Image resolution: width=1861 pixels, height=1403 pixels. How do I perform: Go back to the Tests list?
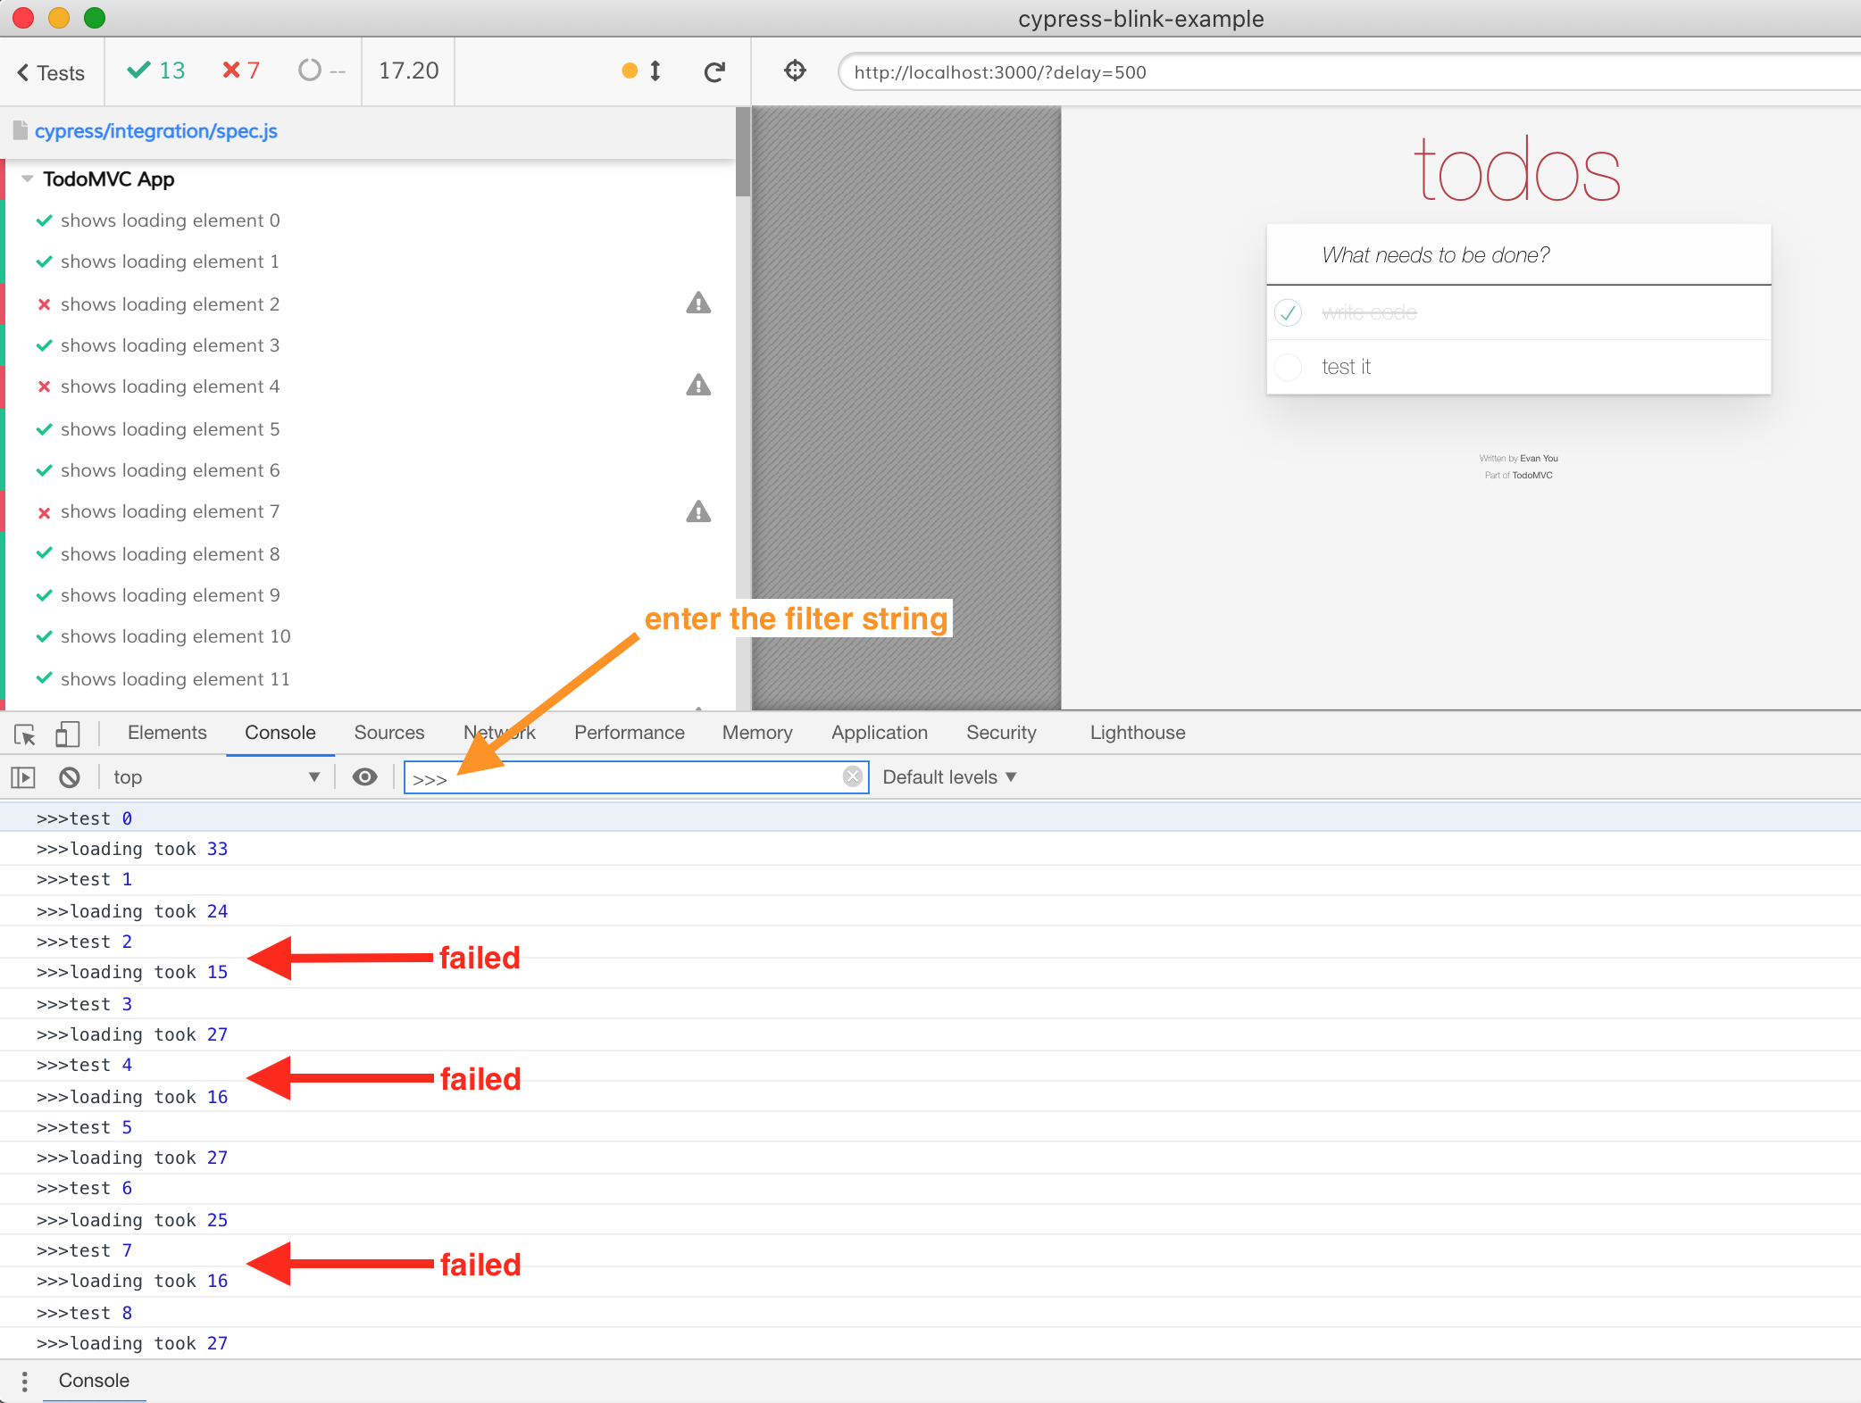pos(51,72)
